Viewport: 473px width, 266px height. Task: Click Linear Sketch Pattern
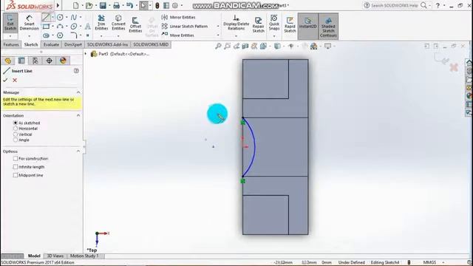[x=185, y=27]
